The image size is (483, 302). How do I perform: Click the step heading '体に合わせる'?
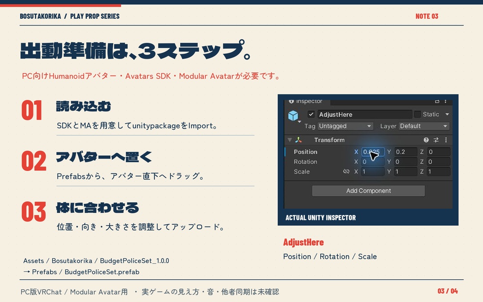[x=98, y=208]
